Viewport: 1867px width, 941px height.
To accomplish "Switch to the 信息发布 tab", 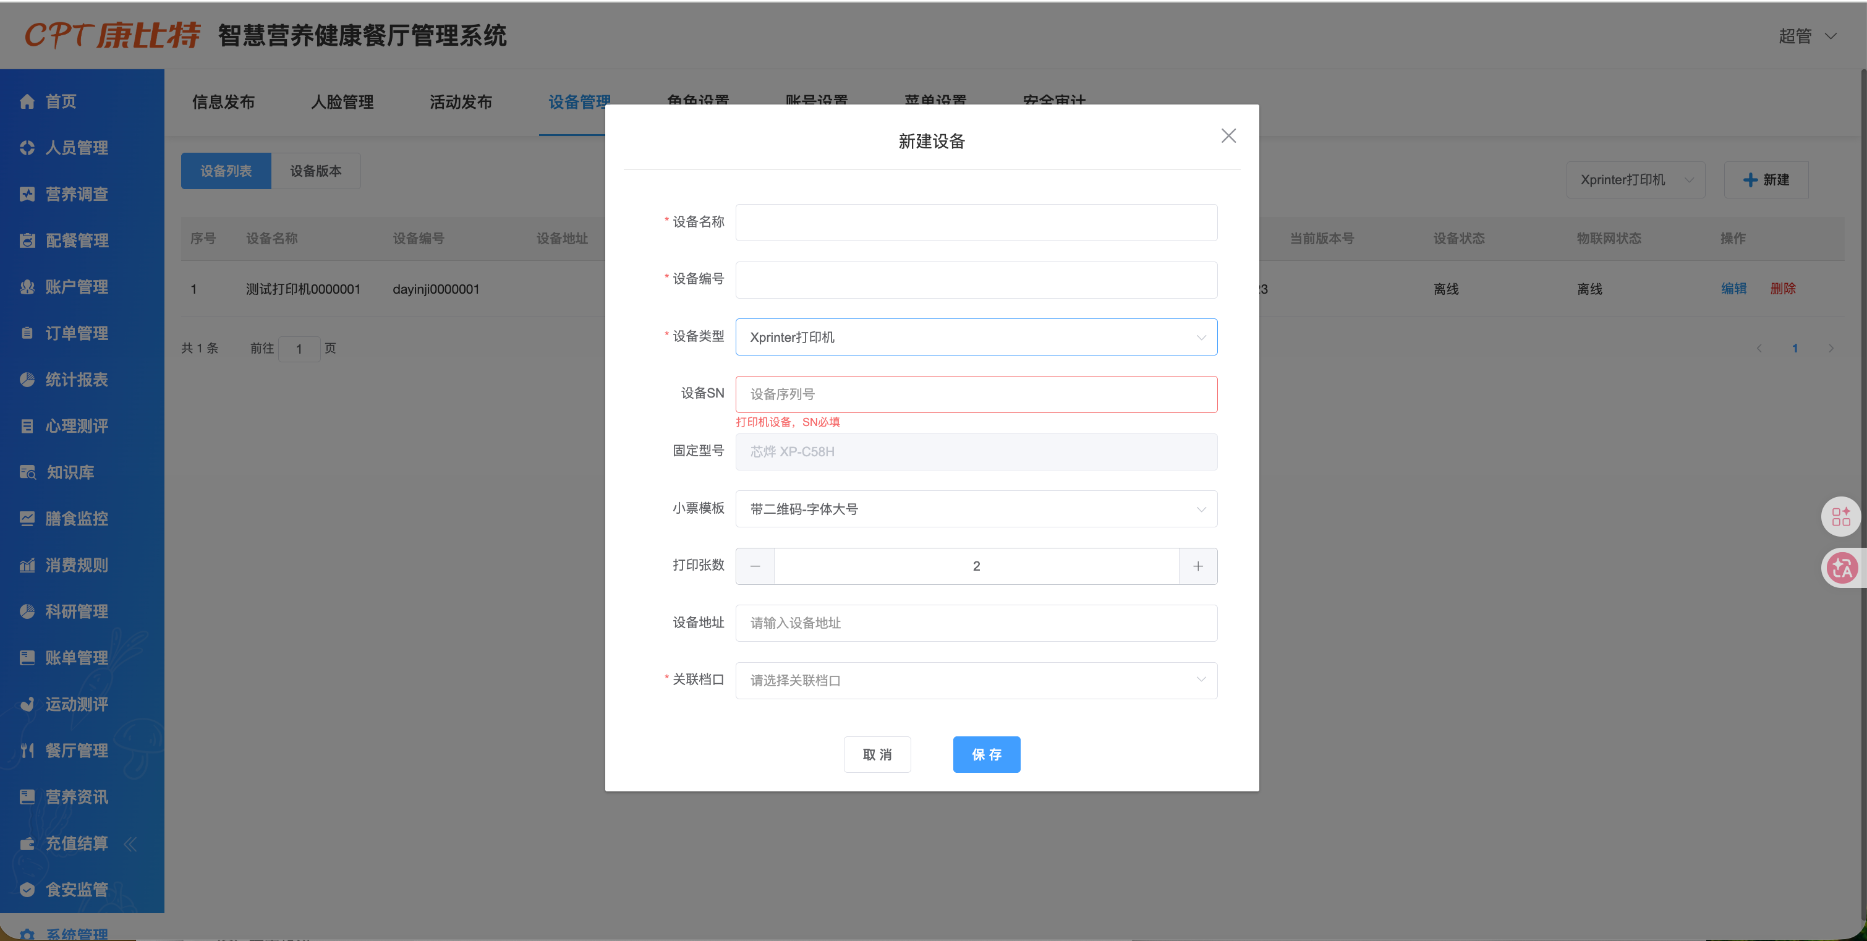I will click(223, 102).
